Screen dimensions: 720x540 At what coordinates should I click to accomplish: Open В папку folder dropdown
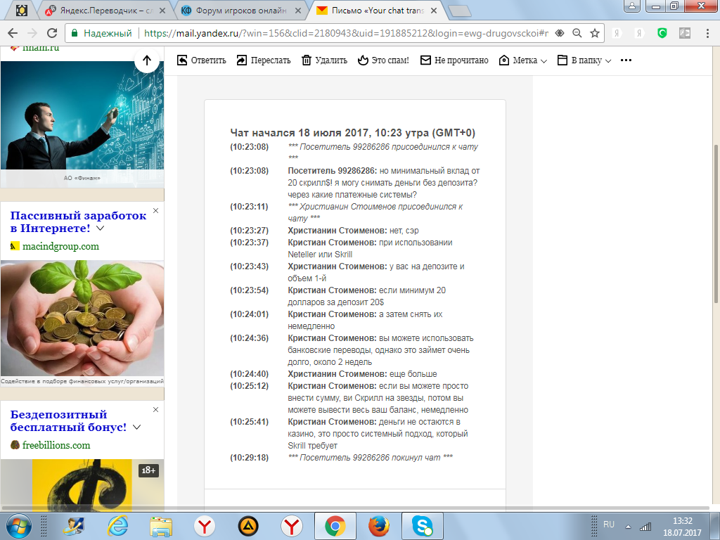pyautogui.click(x=584, y=60)
